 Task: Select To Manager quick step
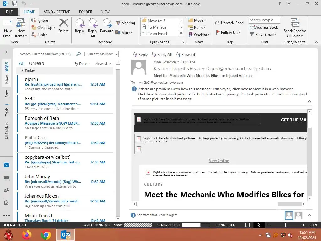[x=160, y=27]
